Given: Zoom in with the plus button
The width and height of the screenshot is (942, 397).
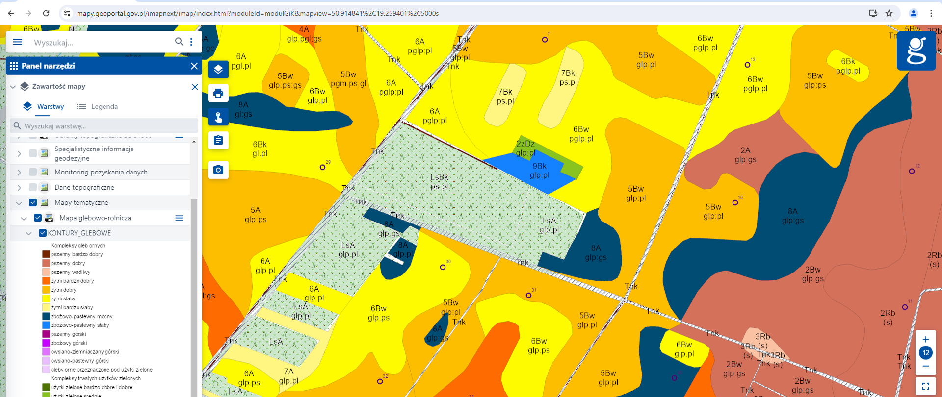Looking at the screenshot, I should point(925,339).
